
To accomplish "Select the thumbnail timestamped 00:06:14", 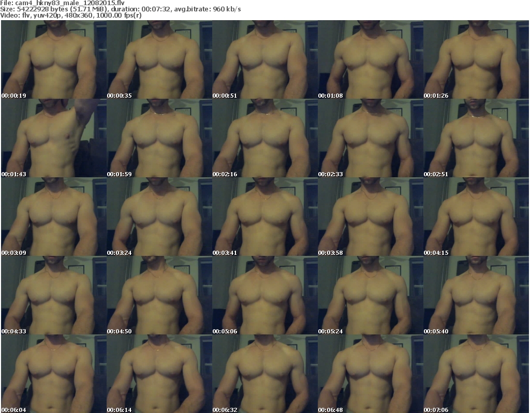I will click(159, 374).
